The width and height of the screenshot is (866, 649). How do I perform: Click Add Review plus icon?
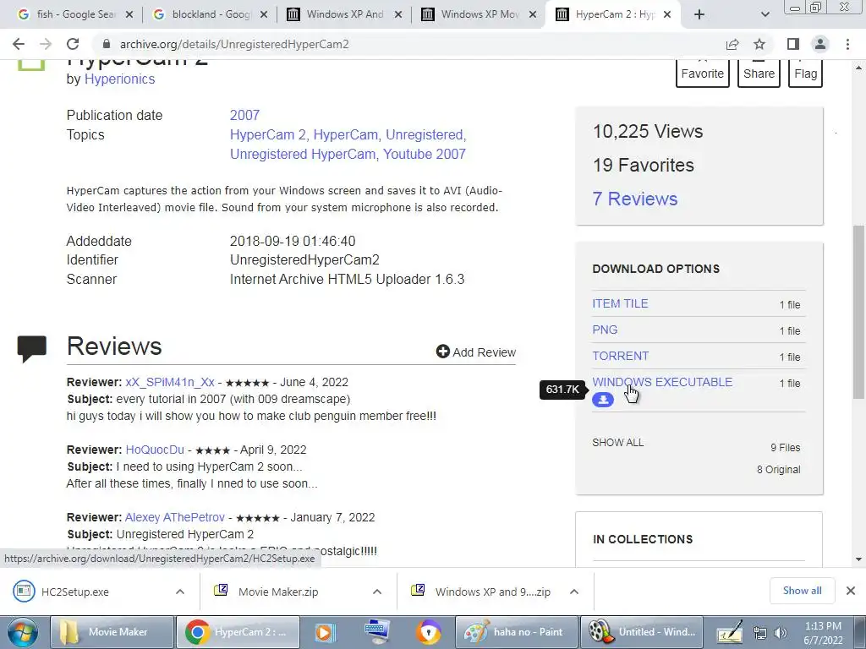pos(443,352)
